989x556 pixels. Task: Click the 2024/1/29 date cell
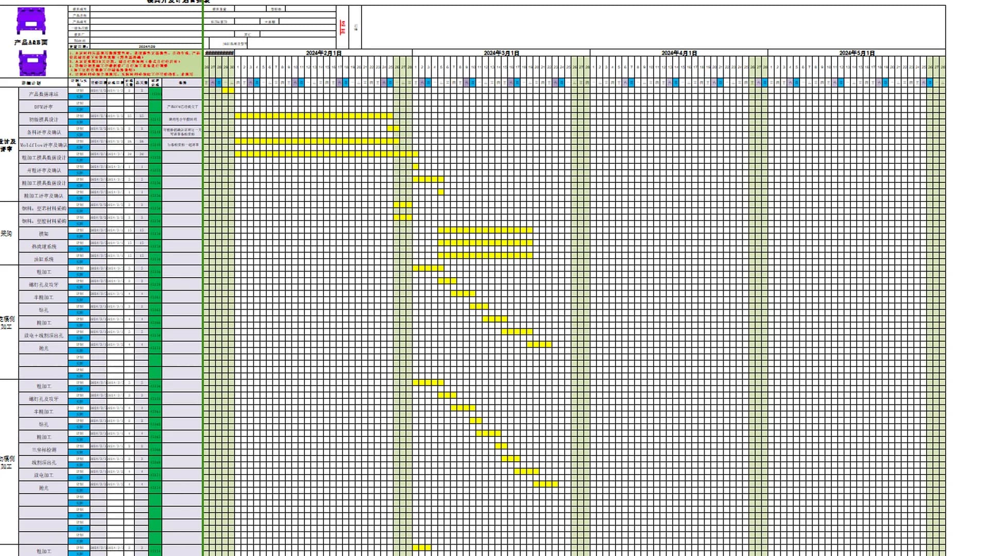147,47
